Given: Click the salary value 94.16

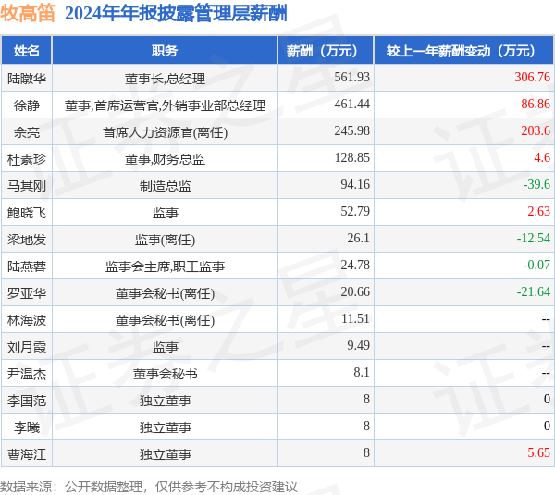Looking at the screenshot, I should pos(355,184).
